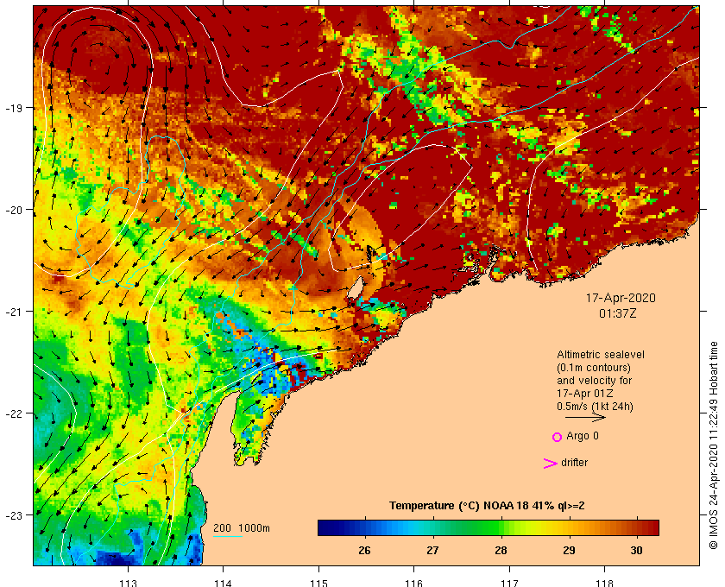
Task: Click the IMOS copyright timestamp text
Action: click(x=714, y=445)
